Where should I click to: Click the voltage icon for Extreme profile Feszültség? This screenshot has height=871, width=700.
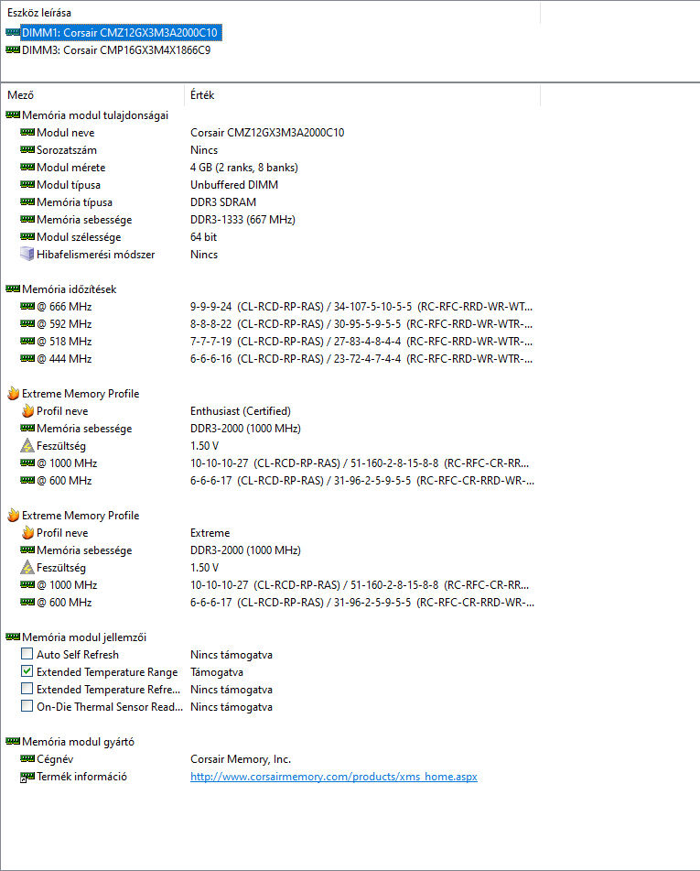[x=27, y=567]
